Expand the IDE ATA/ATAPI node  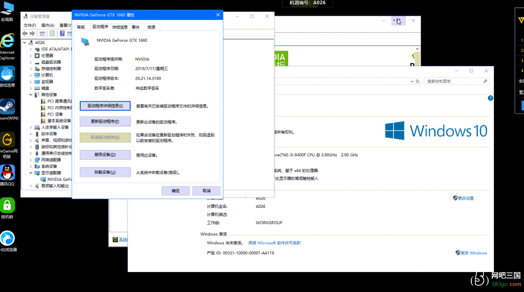(31, 49)
